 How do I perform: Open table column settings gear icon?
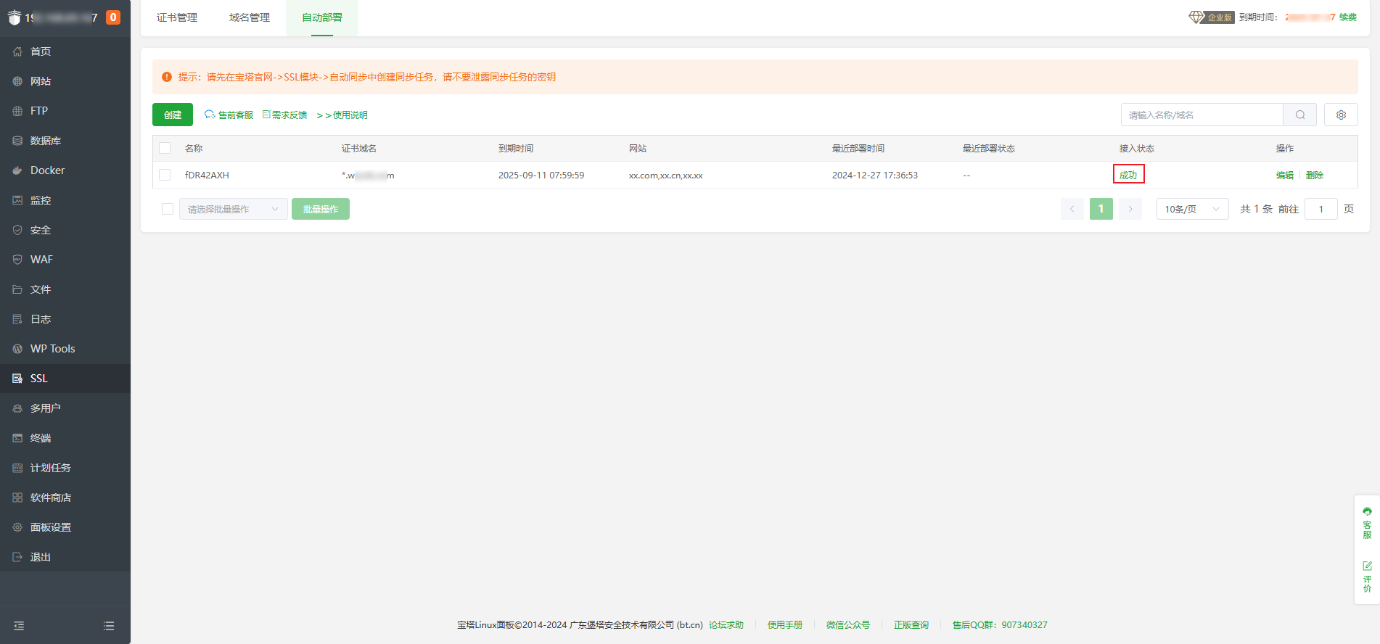coord(1341,115)
